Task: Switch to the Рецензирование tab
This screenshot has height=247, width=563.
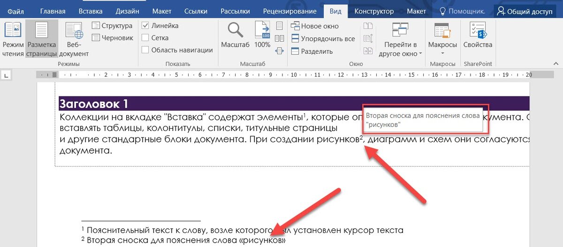Action: 289,11
